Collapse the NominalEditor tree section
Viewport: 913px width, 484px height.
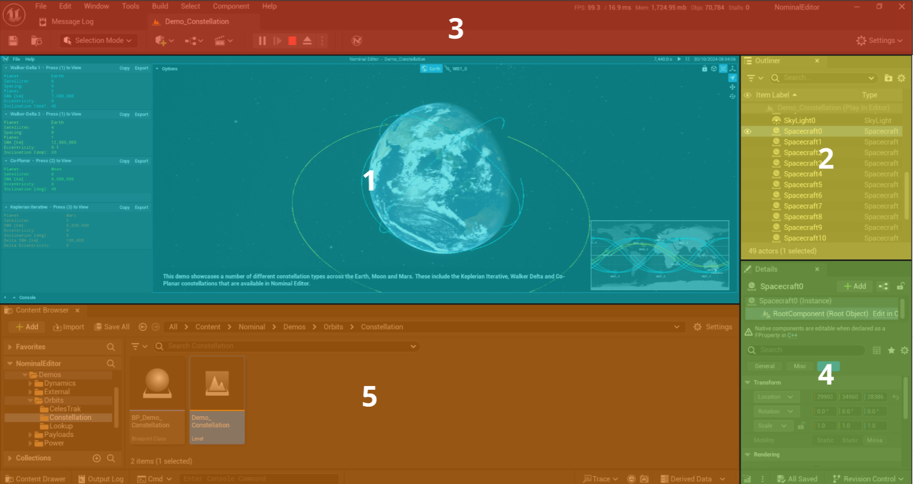(10, 364)
